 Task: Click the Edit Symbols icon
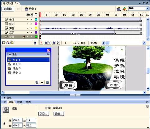coord(124,9)
